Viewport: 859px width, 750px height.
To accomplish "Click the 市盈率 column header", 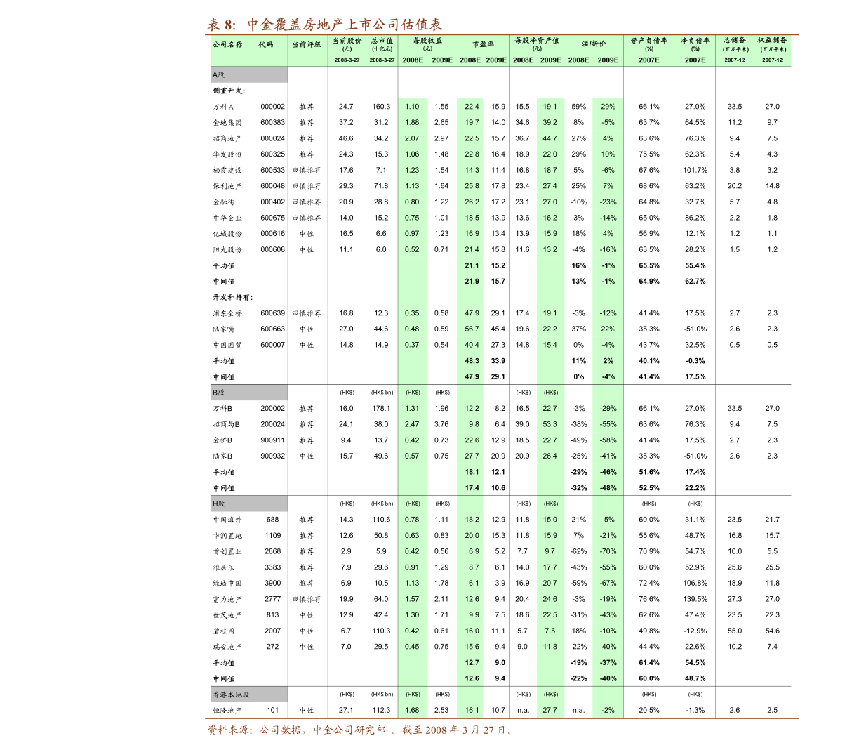I will (x=483, y=44).
